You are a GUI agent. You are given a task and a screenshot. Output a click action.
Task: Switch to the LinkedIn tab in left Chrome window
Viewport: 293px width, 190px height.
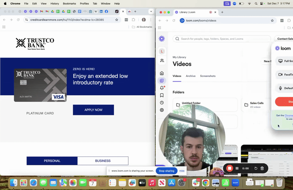point(101,11)
